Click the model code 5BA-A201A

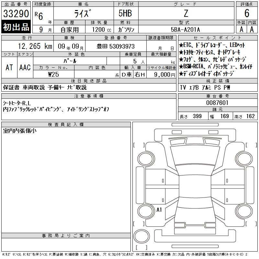pos(185,29)
